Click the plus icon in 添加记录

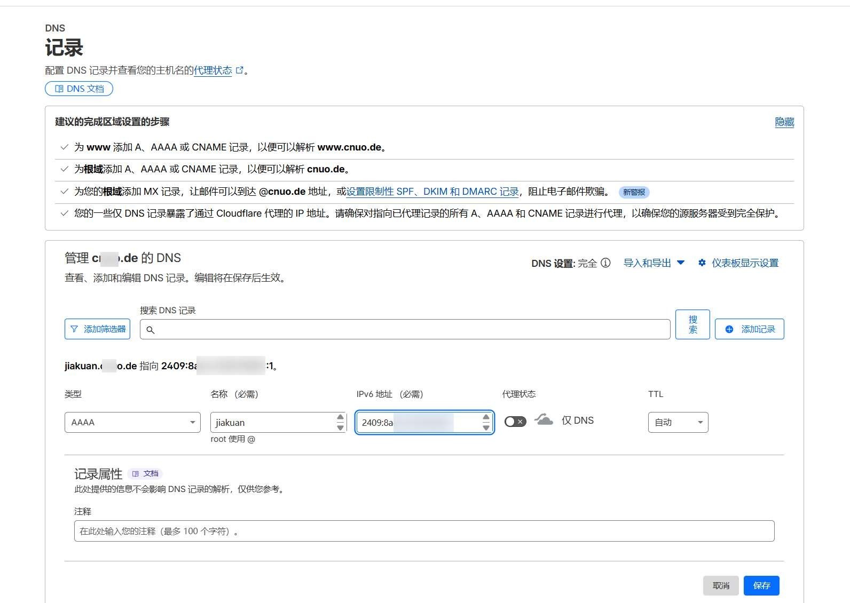coord(729,329)
